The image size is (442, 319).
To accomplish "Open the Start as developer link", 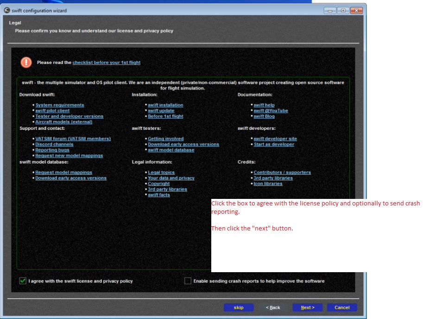I will 274,144.
